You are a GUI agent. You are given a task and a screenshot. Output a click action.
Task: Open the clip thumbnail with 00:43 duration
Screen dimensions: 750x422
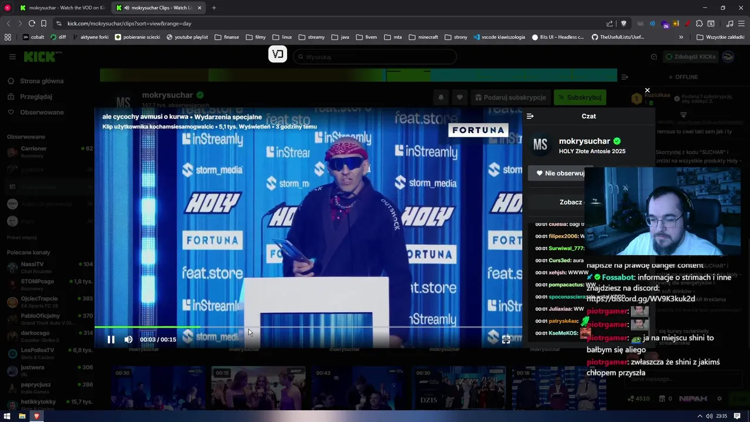coord(359,388)
